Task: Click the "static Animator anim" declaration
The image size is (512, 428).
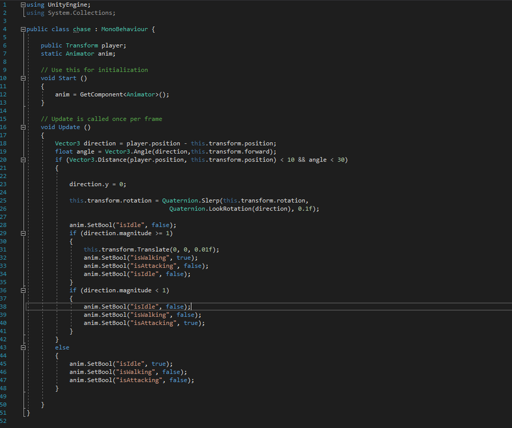Action: (78, 54)
